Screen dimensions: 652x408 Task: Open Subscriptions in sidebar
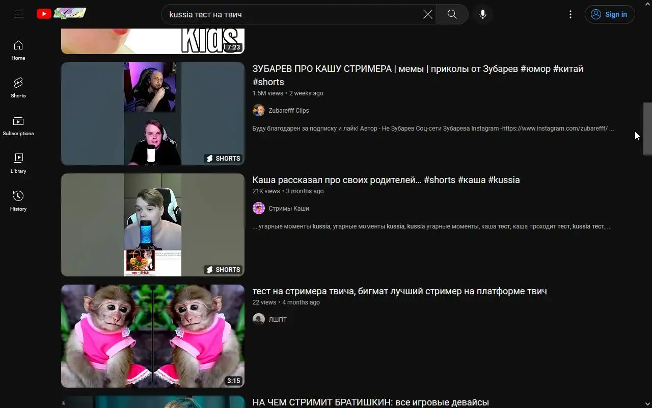coord(18,125)
